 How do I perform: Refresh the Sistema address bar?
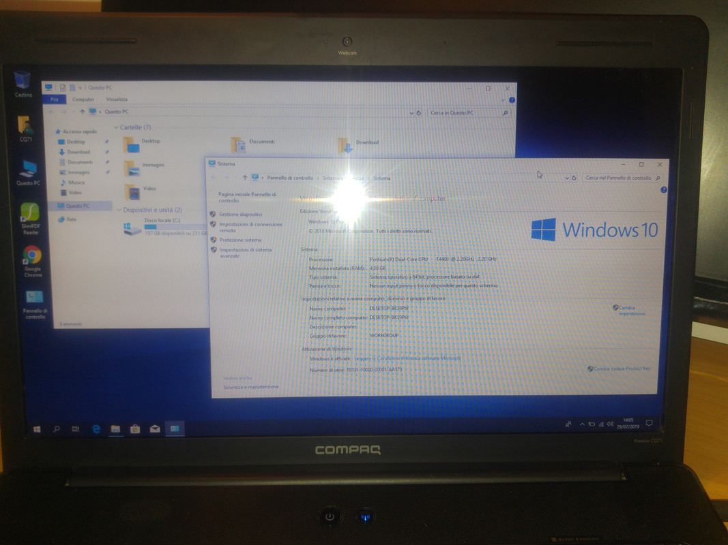click(x=574, y=178)
